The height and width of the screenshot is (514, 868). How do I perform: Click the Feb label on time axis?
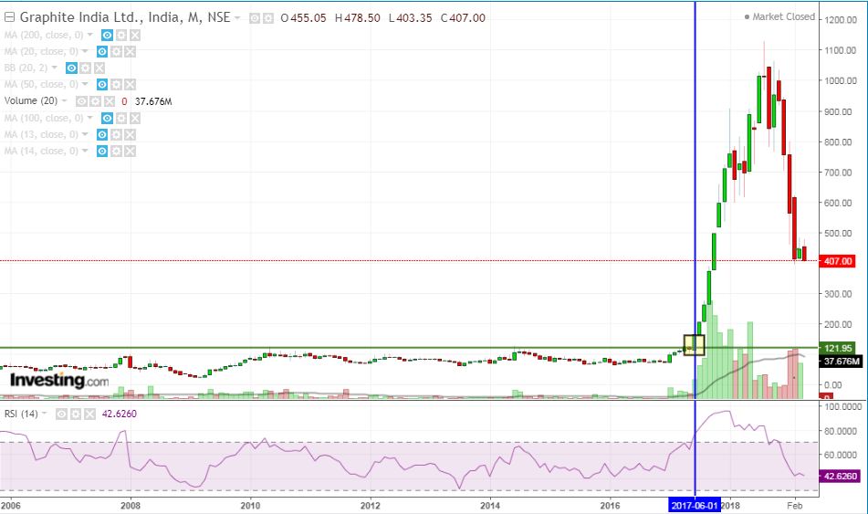(795, 505)
